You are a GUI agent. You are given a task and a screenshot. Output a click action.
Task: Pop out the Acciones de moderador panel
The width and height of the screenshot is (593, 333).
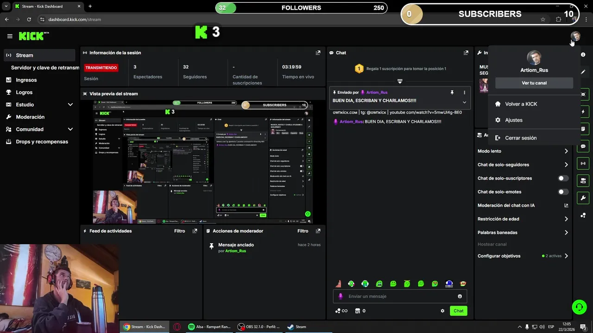pos(318,231)
